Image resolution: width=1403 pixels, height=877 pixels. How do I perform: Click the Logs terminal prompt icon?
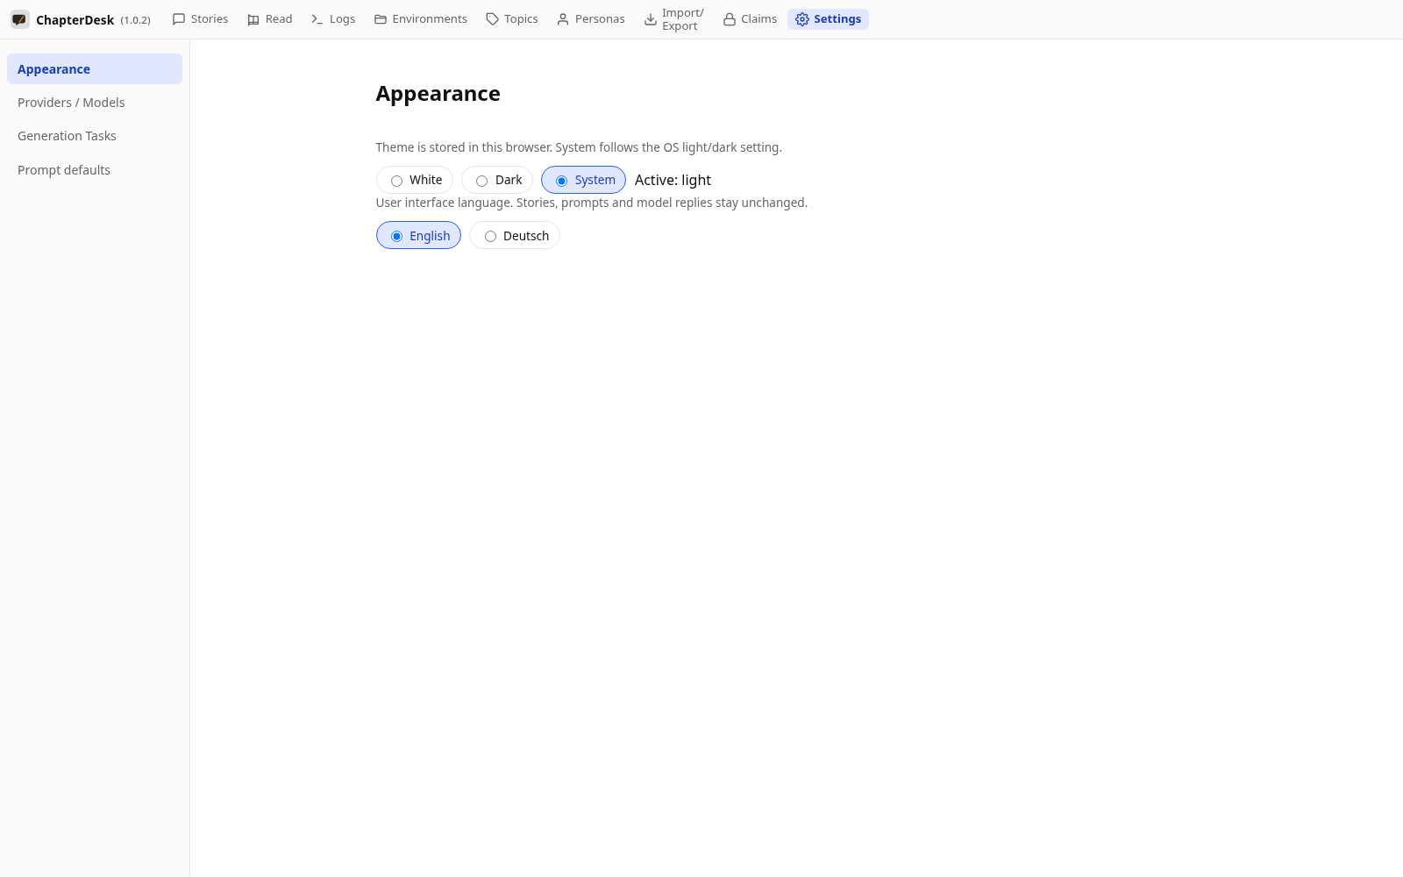[317, 19]
